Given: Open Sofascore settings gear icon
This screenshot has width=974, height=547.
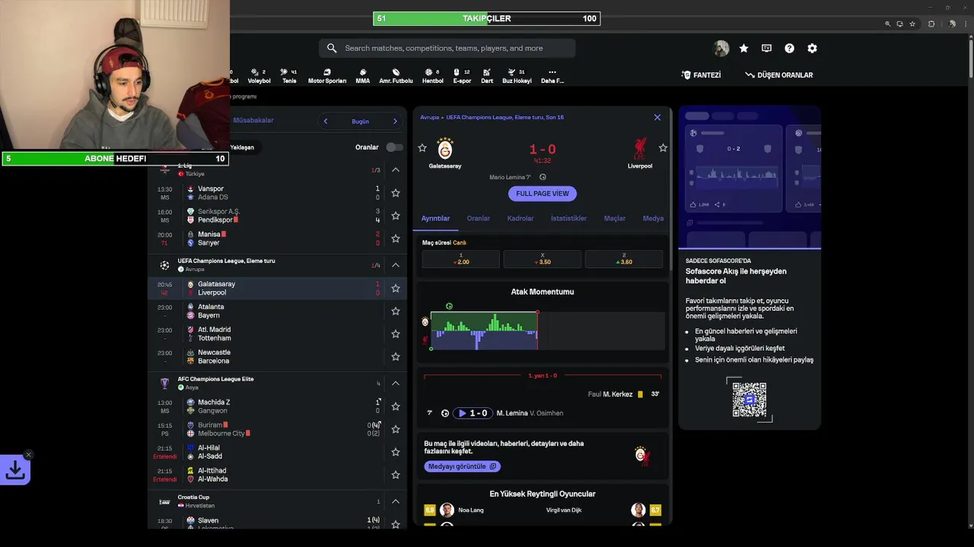Looking at the screenshot, I should click(x=812, y=48).
